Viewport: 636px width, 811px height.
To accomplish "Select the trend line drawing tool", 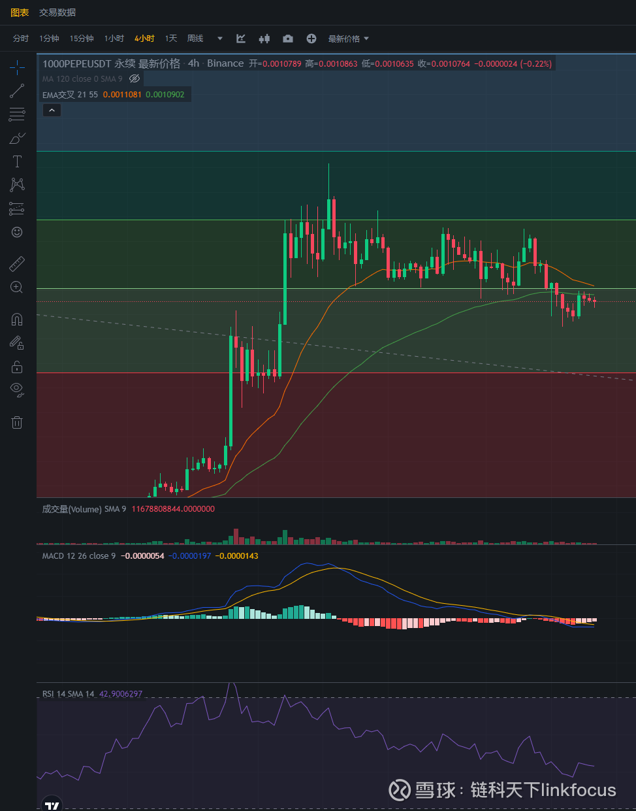I will [17, 91].
